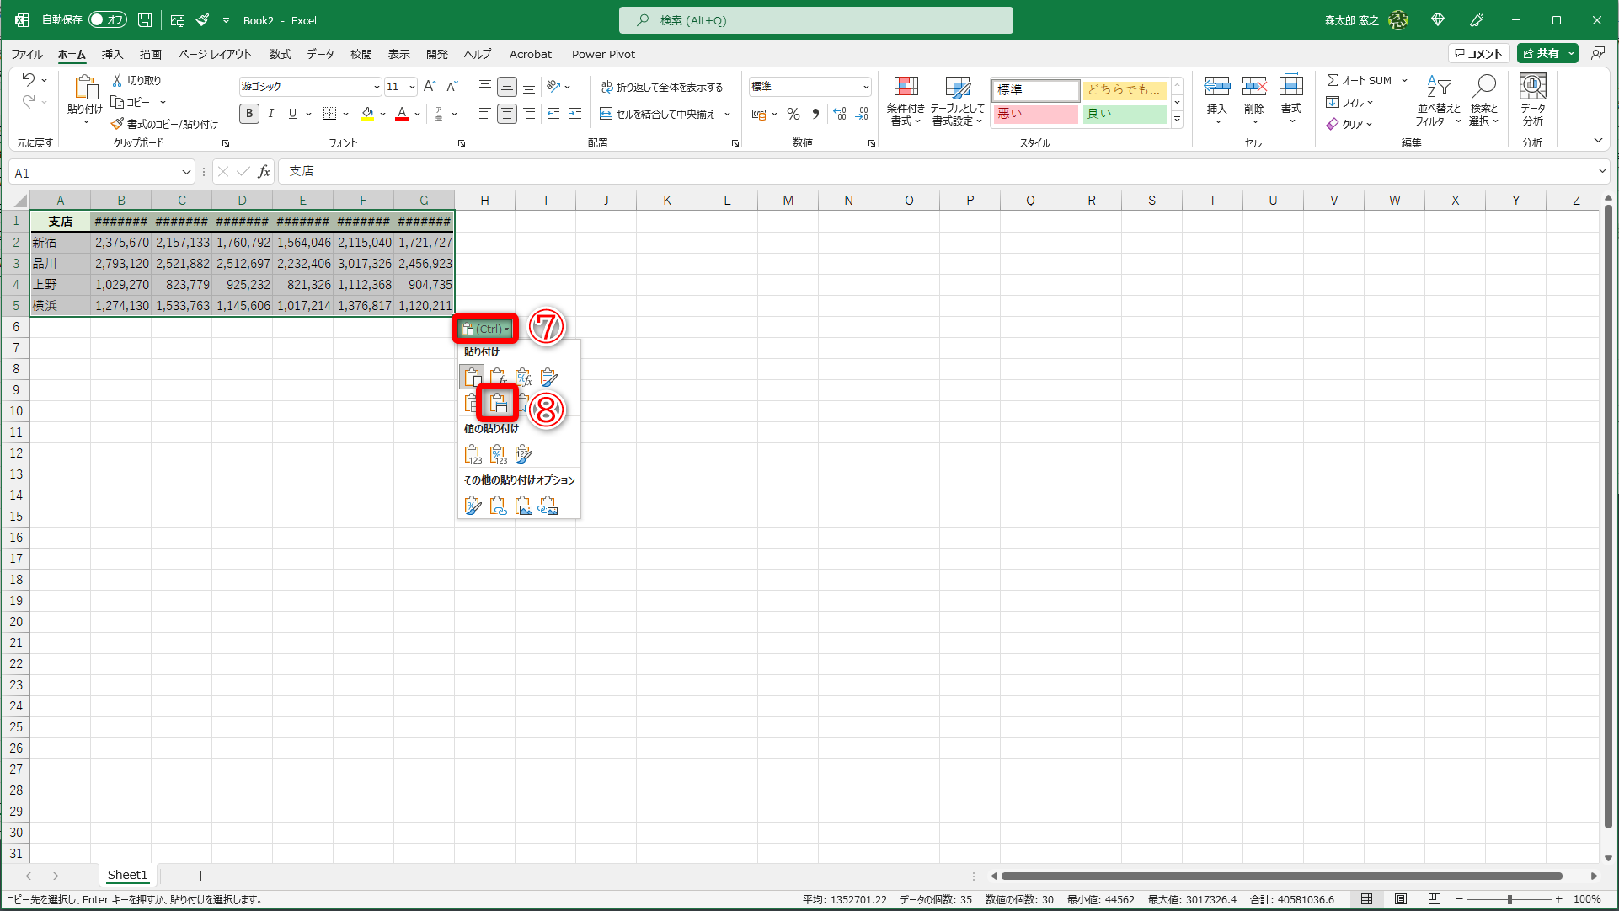Open Conditional Formatting menu
Image resolution: width=1619 pixels, height=911 pixels.
click(906, 101)
